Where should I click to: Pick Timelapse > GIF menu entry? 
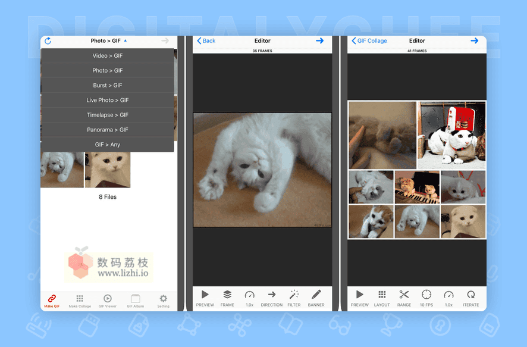[108, 115]
